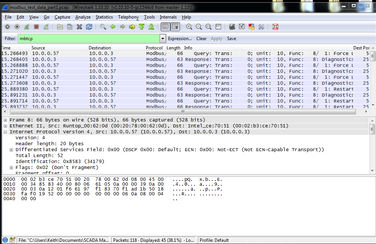Zoom in the packet text
The image size is (376, 244).
point(189,27)
